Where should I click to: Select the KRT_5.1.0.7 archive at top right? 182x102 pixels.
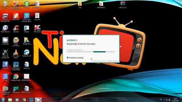[123, 5]
